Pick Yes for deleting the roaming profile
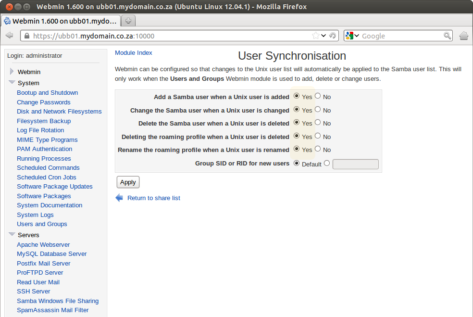473x317 pixels. [297, 136]
